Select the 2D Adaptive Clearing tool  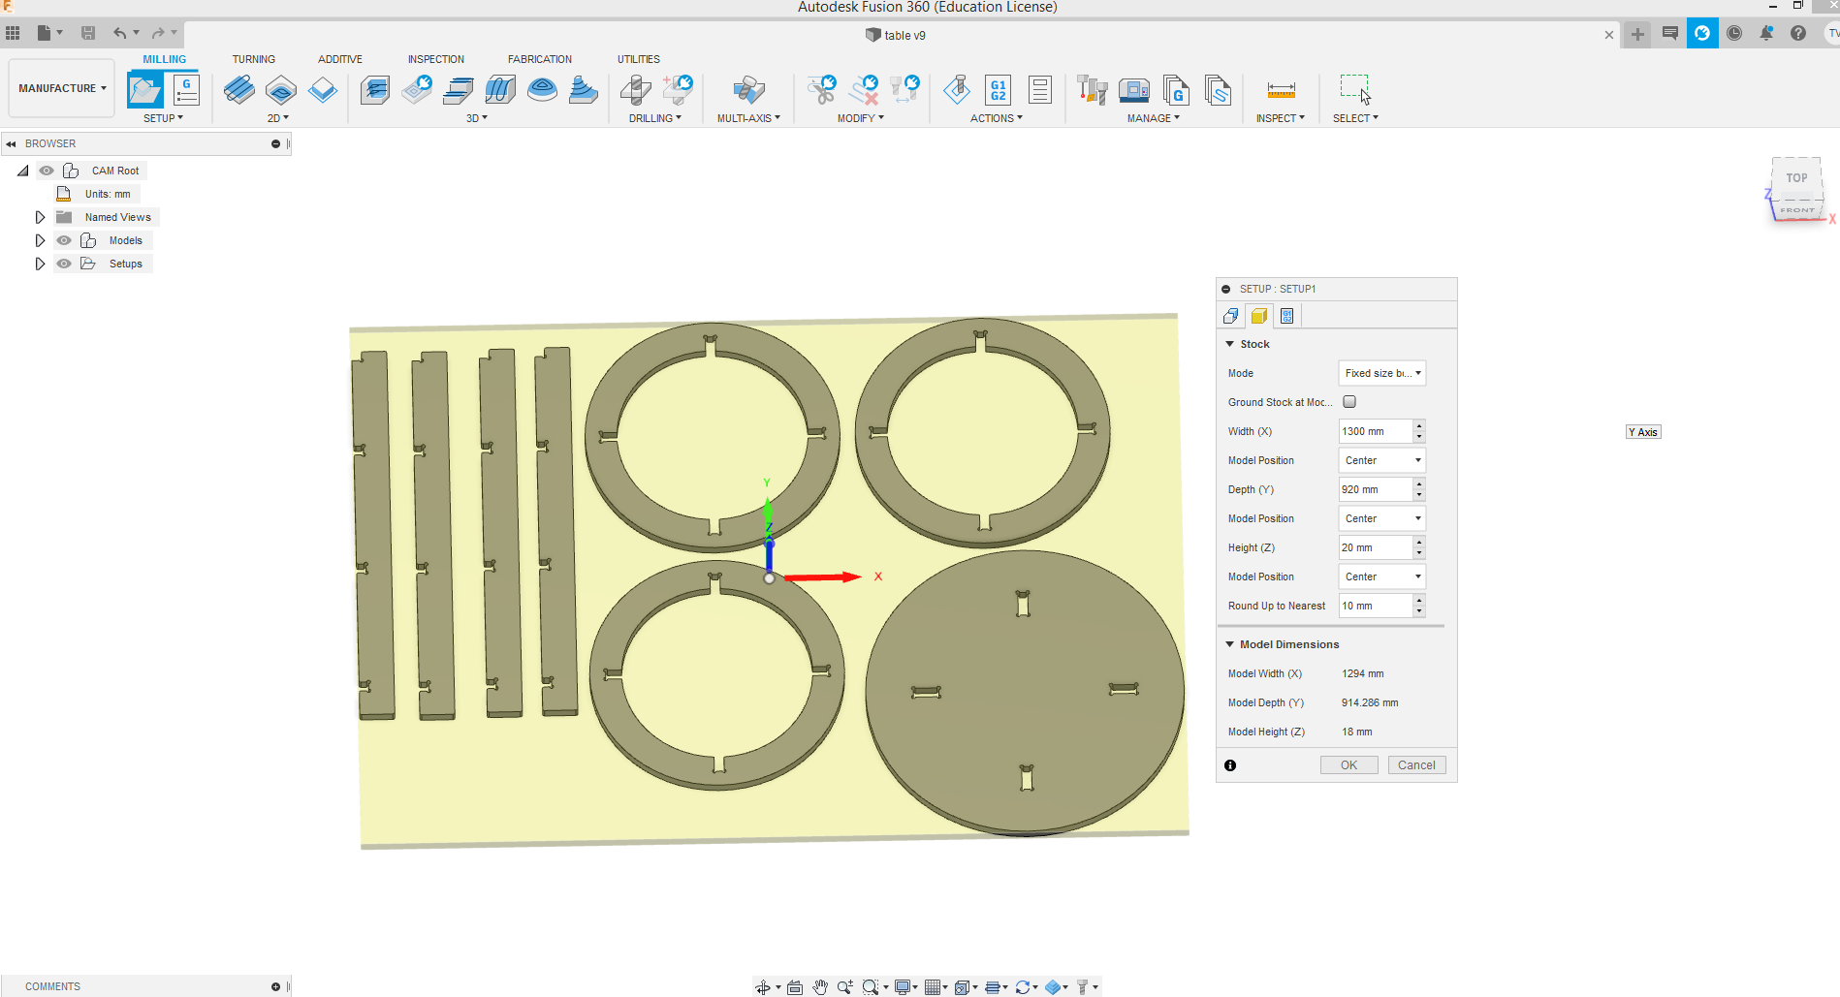238,90
